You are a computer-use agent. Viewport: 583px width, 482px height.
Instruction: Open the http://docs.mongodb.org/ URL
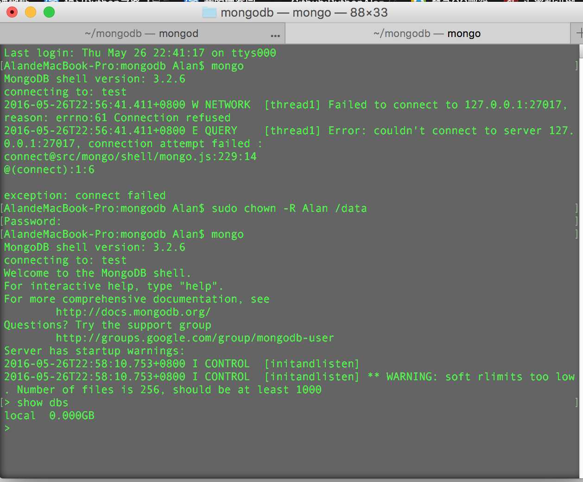(x=133, y=312)
